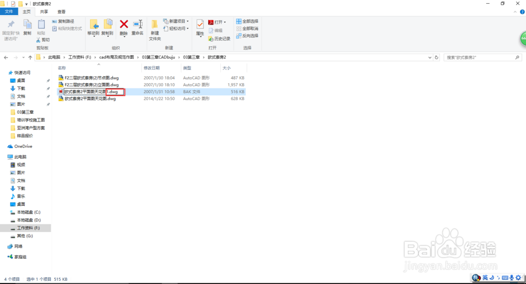Click This PC in address bar
The image size is (526, 284).
click(54, 57)
